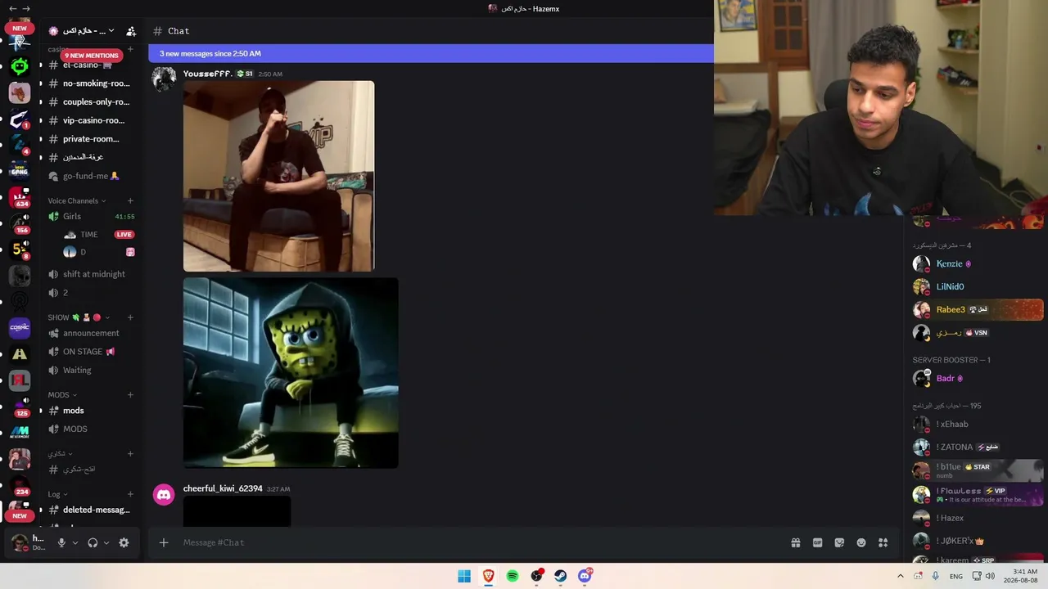
Task: Open the green robot server icon
Action: click(20, 66)
